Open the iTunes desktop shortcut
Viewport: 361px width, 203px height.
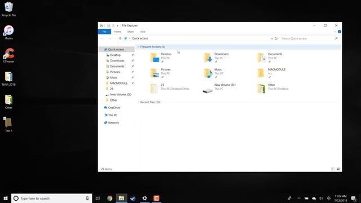pos(8,32)
